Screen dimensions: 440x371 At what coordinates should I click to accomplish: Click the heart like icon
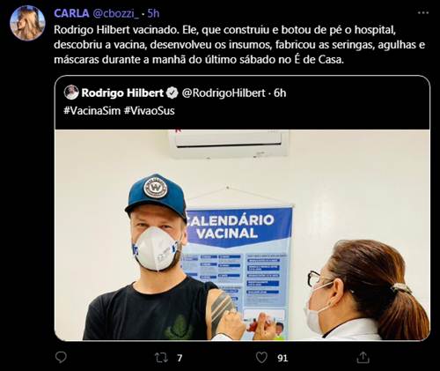(261, 358)
